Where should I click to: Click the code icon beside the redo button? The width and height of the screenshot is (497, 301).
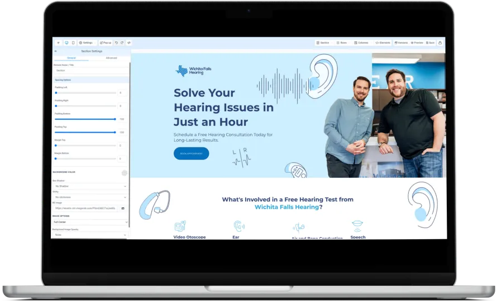129,43
